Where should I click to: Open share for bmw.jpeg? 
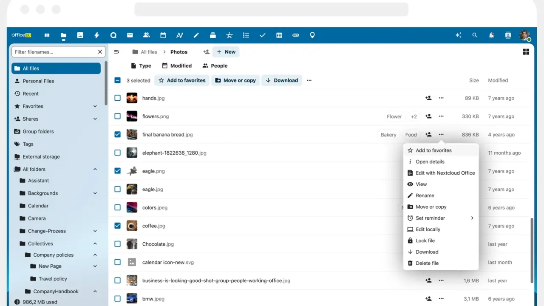point(428,299)
